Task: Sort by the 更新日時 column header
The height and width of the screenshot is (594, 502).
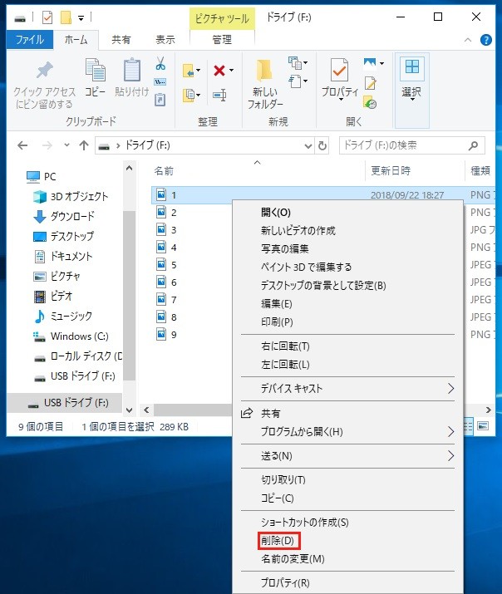Action: point(391,170)
